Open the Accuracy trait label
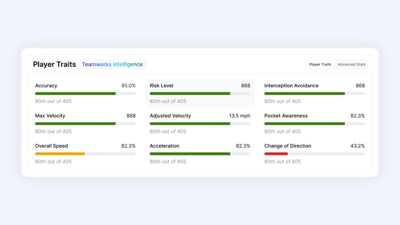 tap(46, 86)
